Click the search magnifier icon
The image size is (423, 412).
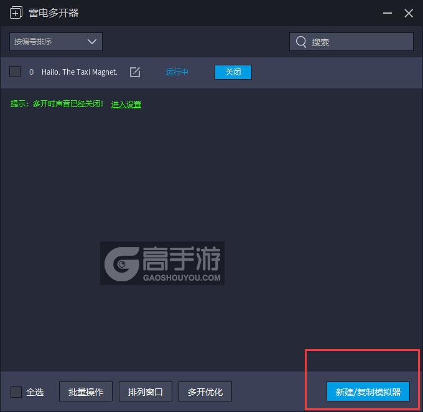[x=301, y=42]
